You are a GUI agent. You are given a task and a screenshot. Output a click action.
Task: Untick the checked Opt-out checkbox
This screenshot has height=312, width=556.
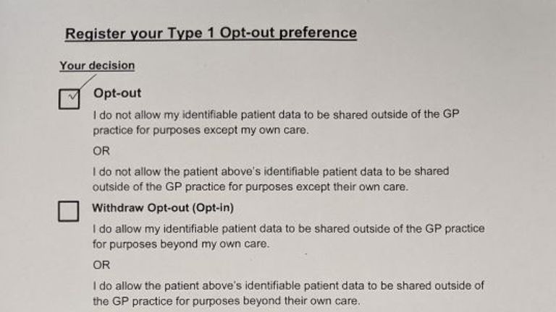click(69, 99)
